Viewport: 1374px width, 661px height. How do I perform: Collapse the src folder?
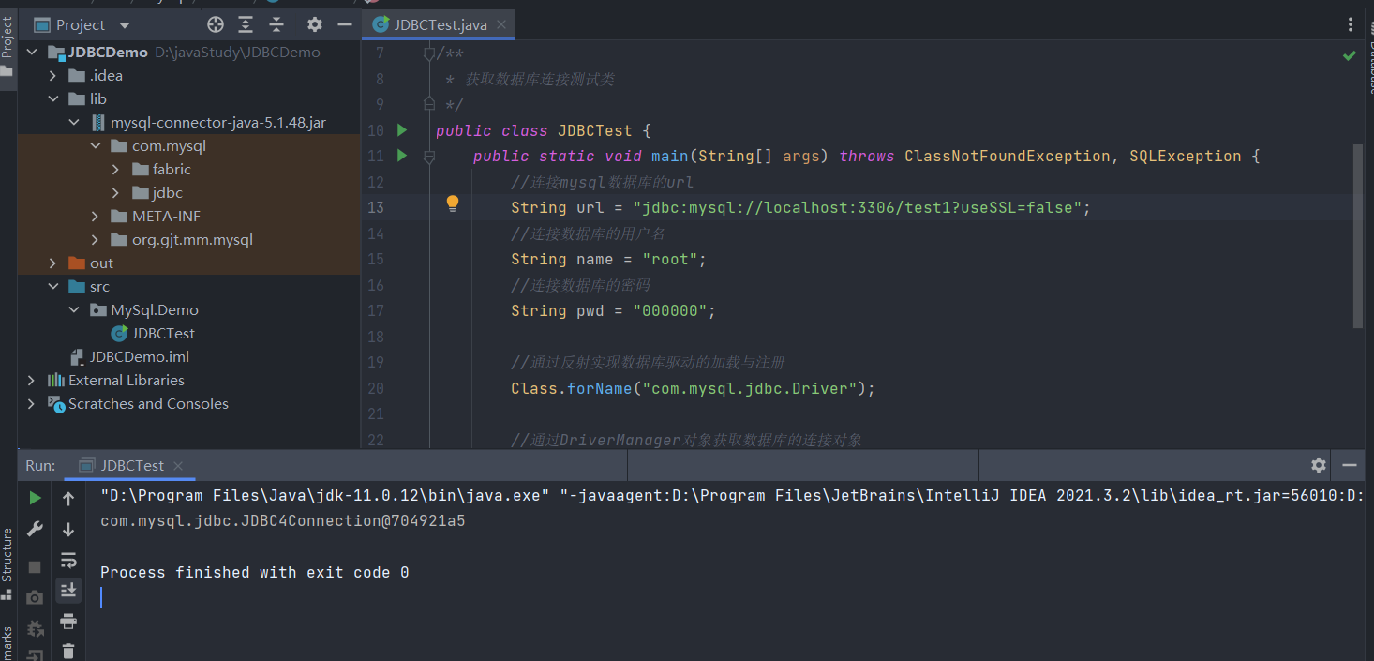click(x=52, y=287)
